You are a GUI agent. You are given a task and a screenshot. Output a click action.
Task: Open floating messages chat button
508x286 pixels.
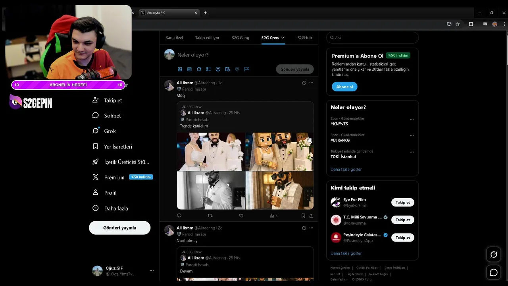click(494, 272)
